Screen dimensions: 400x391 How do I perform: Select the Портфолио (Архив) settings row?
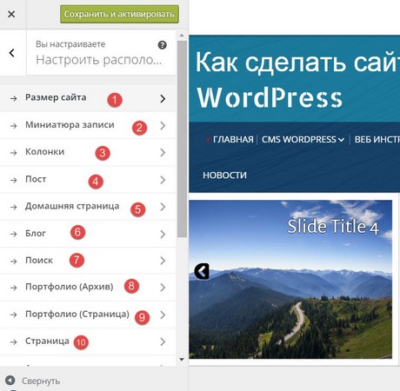88,288
